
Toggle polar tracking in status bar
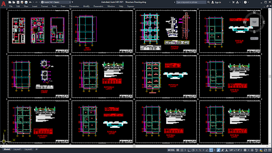[x=193, y=150]
